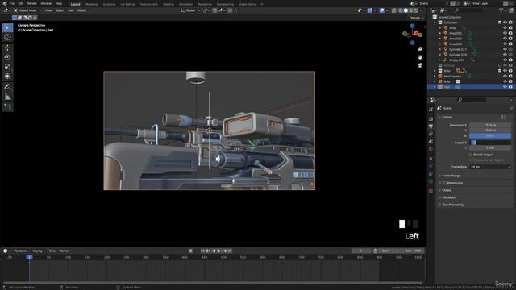Open the timeline Playback popover
Viewport: 516px width, 290px height.
coord(22,251)
